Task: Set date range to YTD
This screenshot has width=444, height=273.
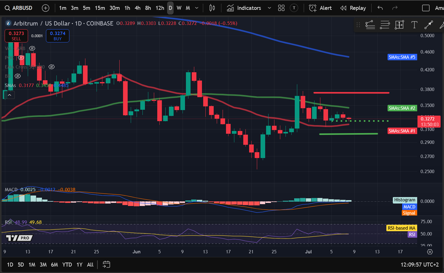Action: pyautogui.click(x=67, y=265)
